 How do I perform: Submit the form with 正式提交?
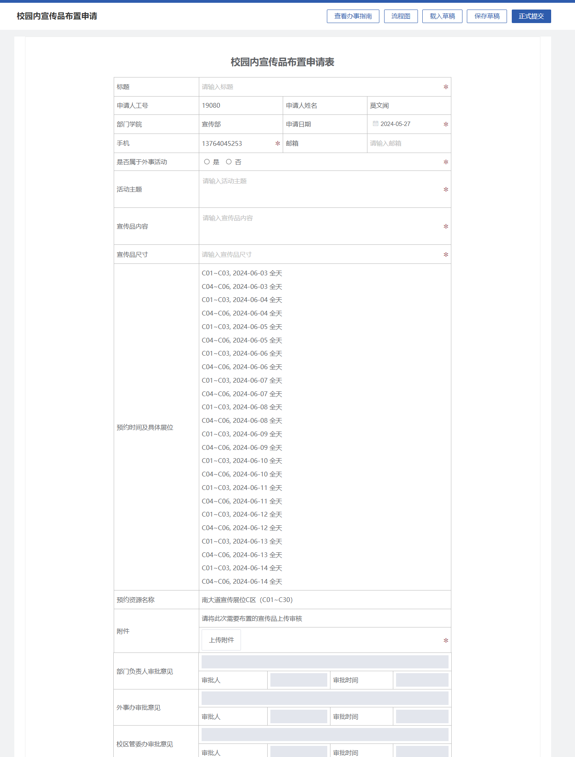531,16
